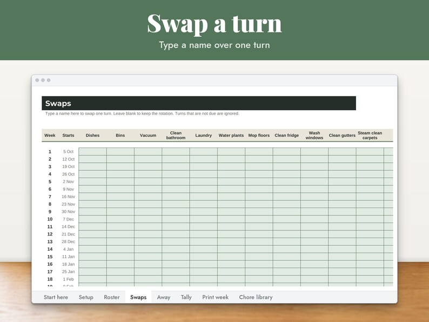Click the Week column header

50,136
